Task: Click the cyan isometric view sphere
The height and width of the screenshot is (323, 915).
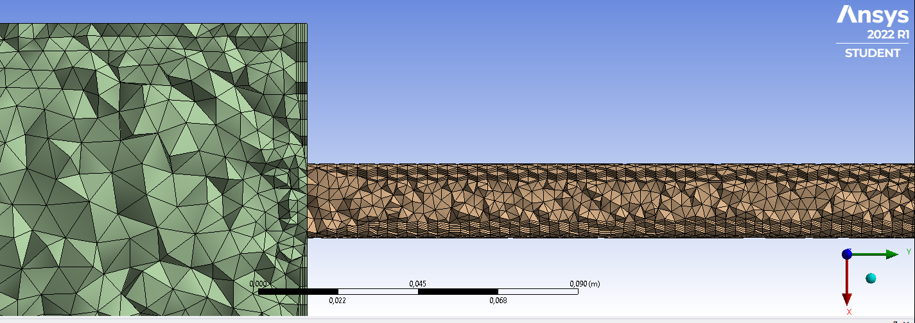Action: (x=871, y=278)
